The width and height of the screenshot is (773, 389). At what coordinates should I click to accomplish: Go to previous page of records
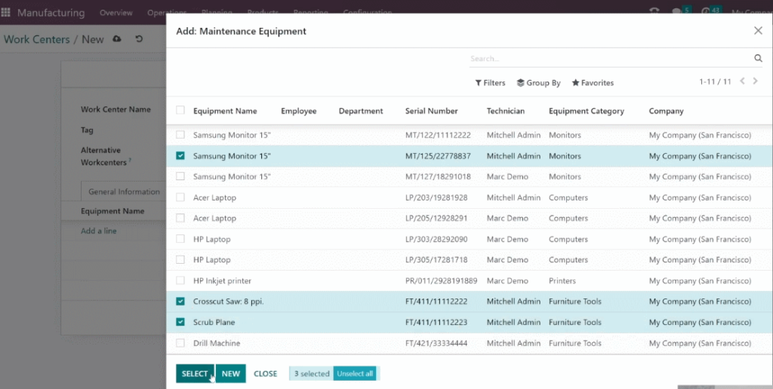pos(742,81)
